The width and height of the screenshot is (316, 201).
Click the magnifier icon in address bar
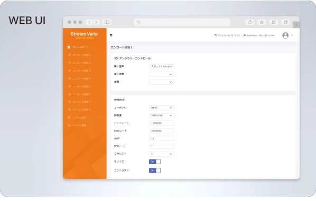pos(138,22)
